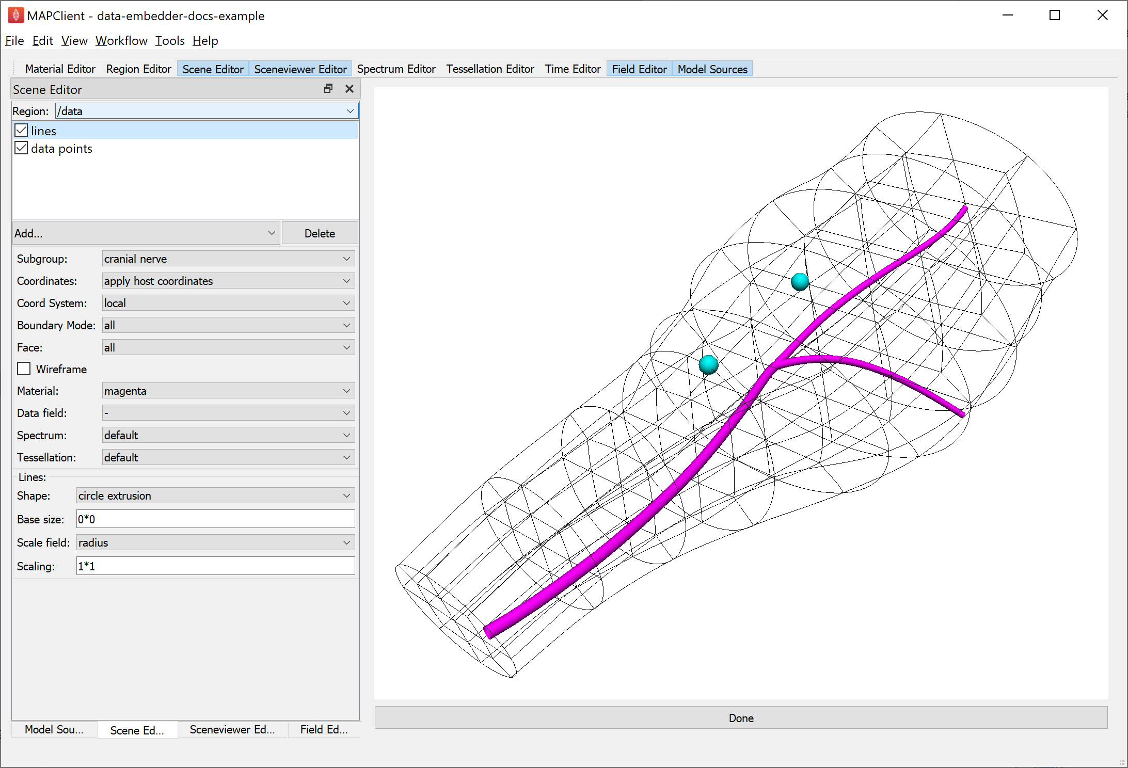Open the Face dropdown
Image resolution: width=1128 pixels, height=768 pixels.
pos(228,347)
